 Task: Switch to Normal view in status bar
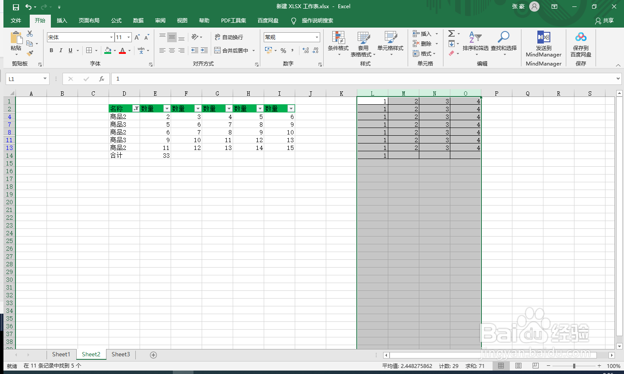click(x=501, y=366)
